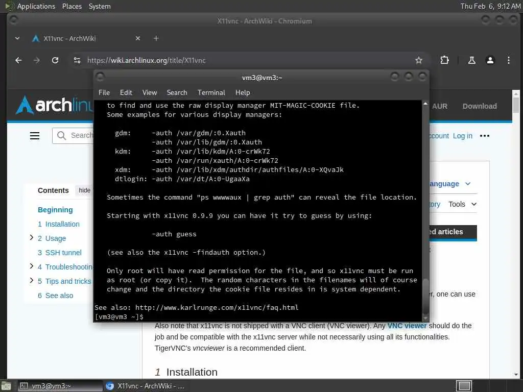Open Chromium profile avatar icon

(490, 60)
